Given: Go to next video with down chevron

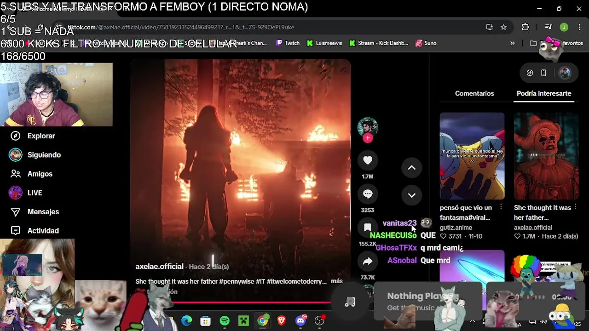Looking at the screenshot, I should click(x=412, y=195).
